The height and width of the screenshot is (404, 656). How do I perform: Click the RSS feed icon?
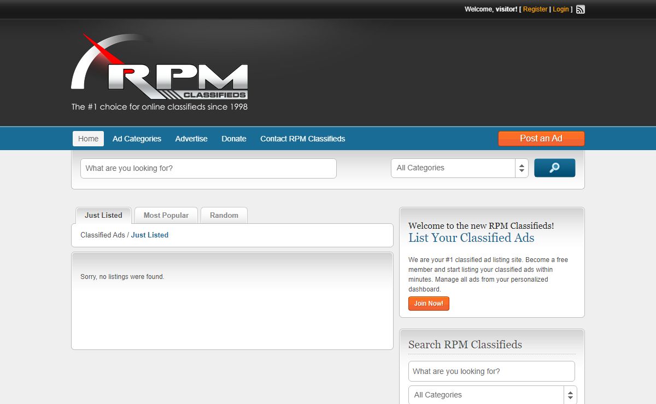click(x=581, y=9)
